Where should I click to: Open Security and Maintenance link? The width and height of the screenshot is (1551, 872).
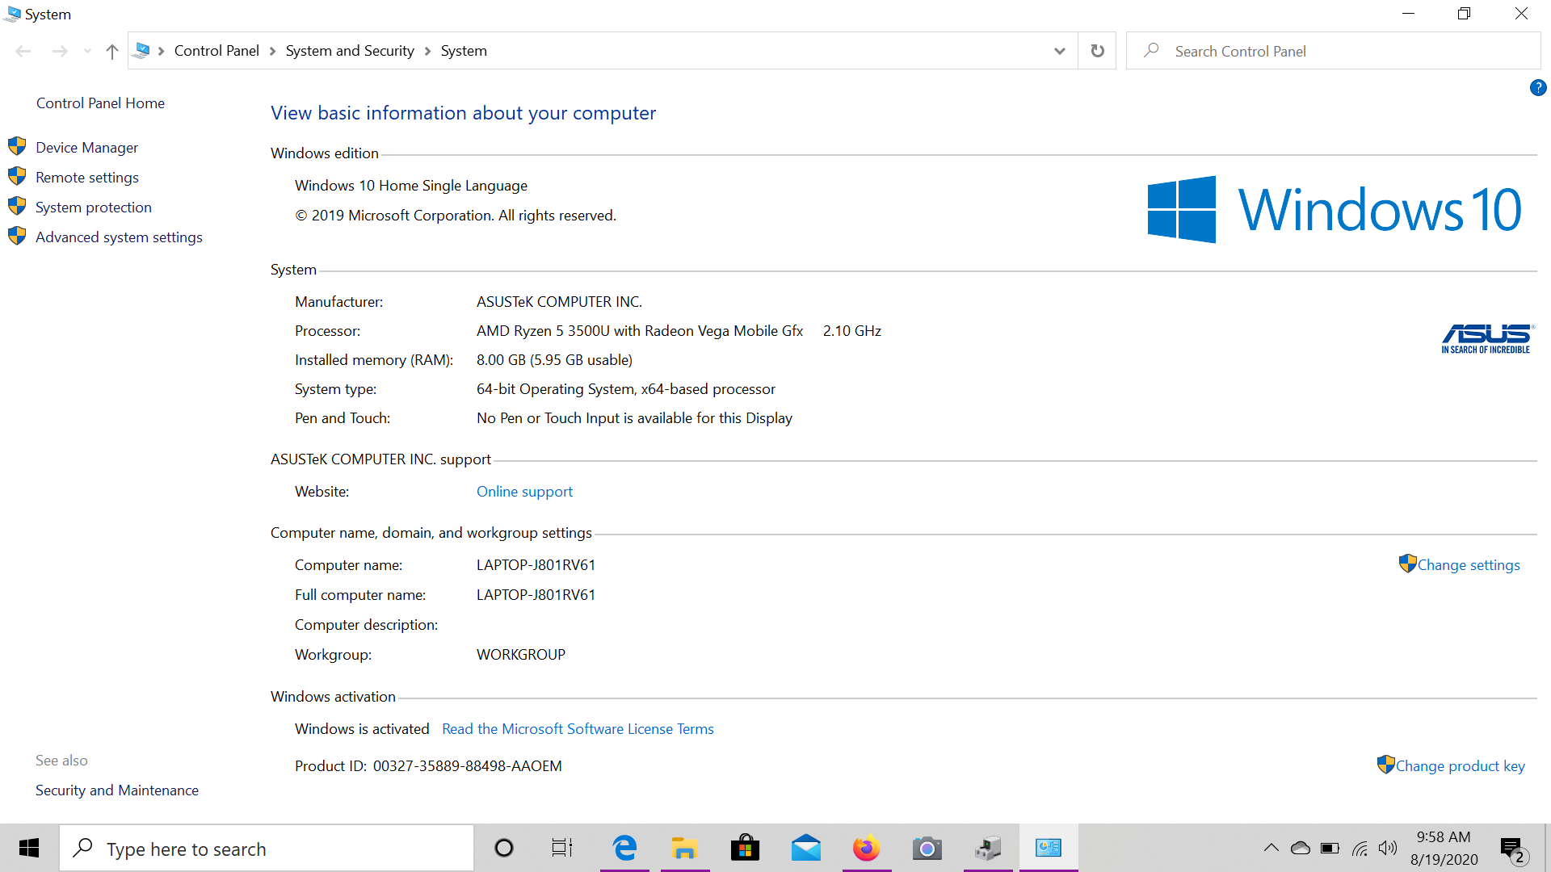click(116, 790)
